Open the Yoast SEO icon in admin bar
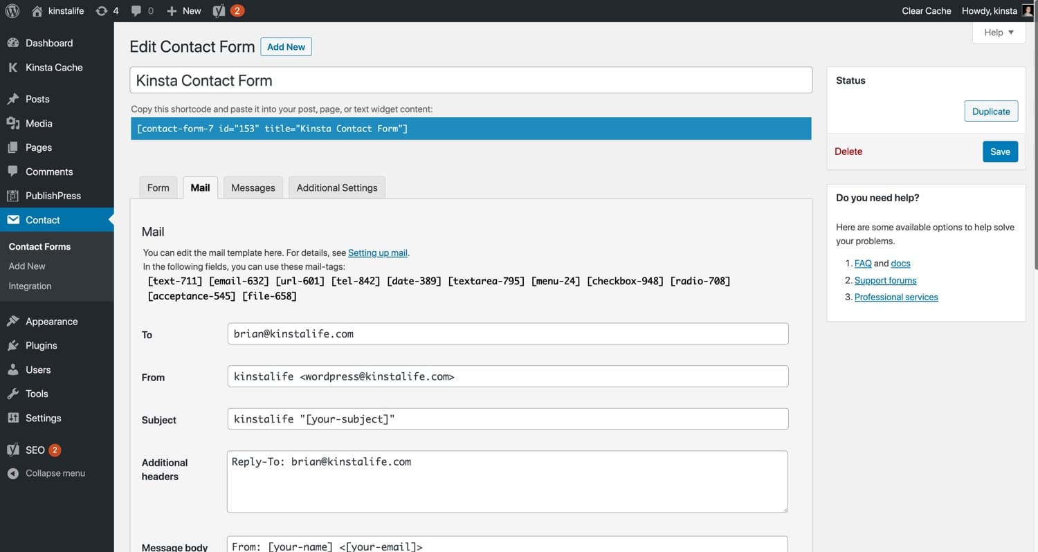The image size is (1038, 552). pos(219,10)
